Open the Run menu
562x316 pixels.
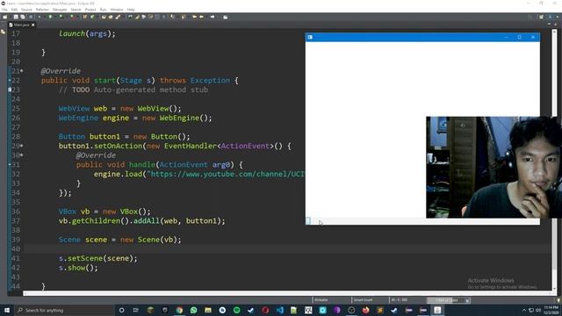(103, 10)
